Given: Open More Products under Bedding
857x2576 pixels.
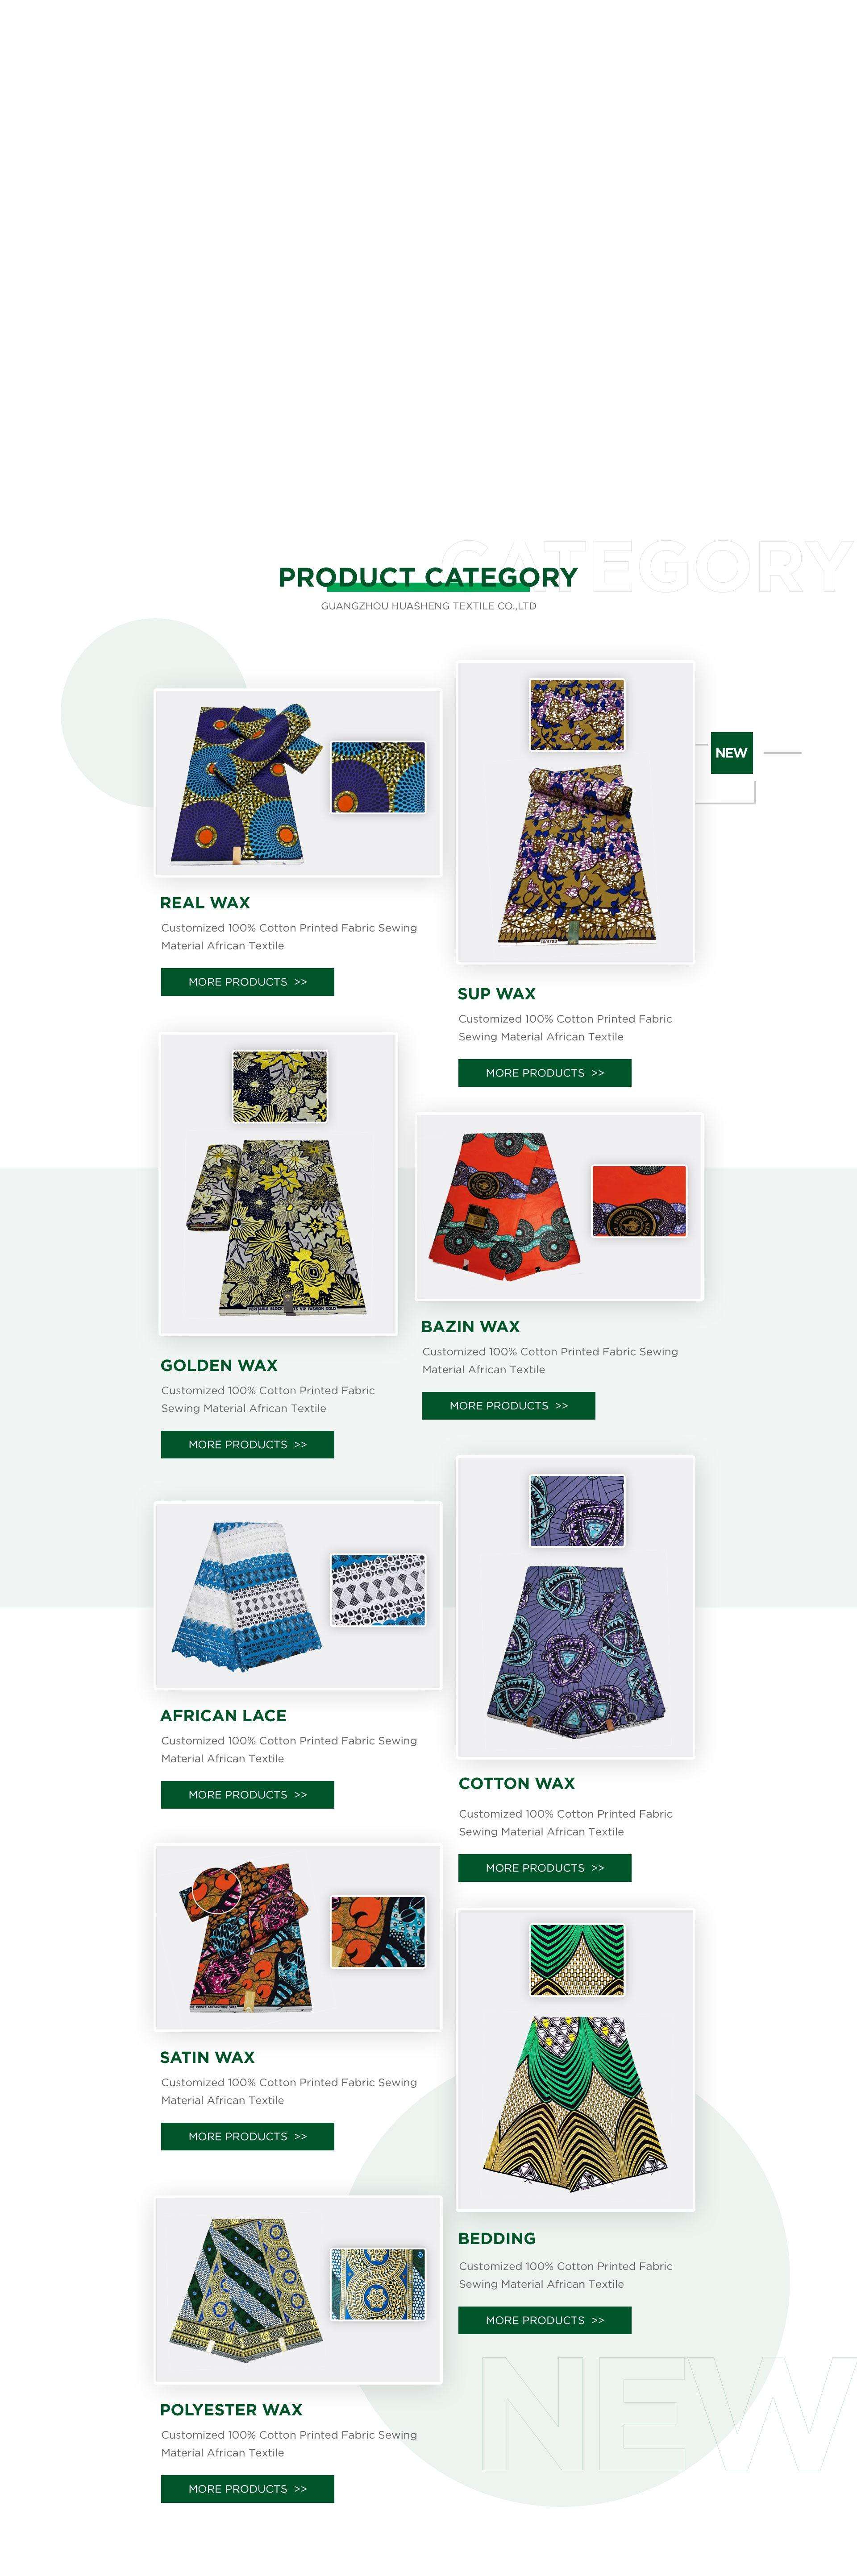Looking at the screenshot, I should pyautogui.click(x=545, y=2320).
